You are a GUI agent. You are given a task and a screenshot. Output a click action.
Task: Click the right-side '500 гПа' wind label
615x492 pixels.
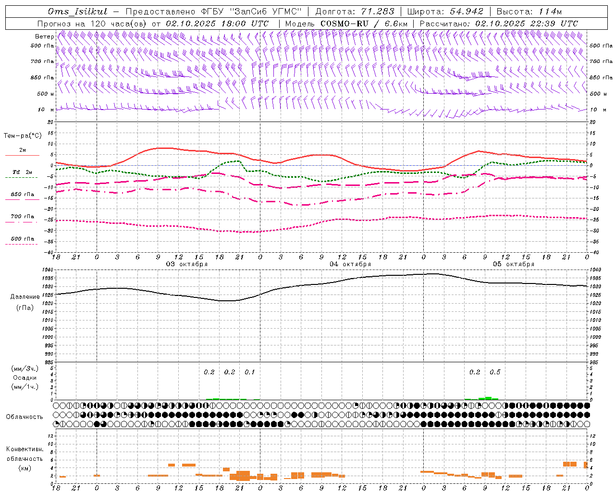pos(601,46)
